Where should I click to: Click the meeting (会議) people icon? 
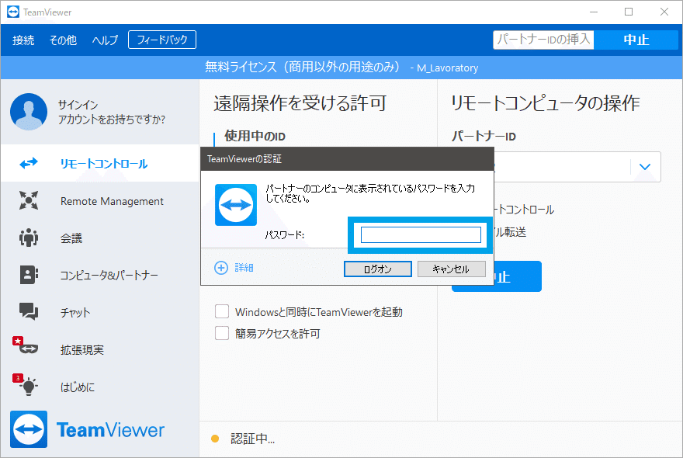[29, 238]
